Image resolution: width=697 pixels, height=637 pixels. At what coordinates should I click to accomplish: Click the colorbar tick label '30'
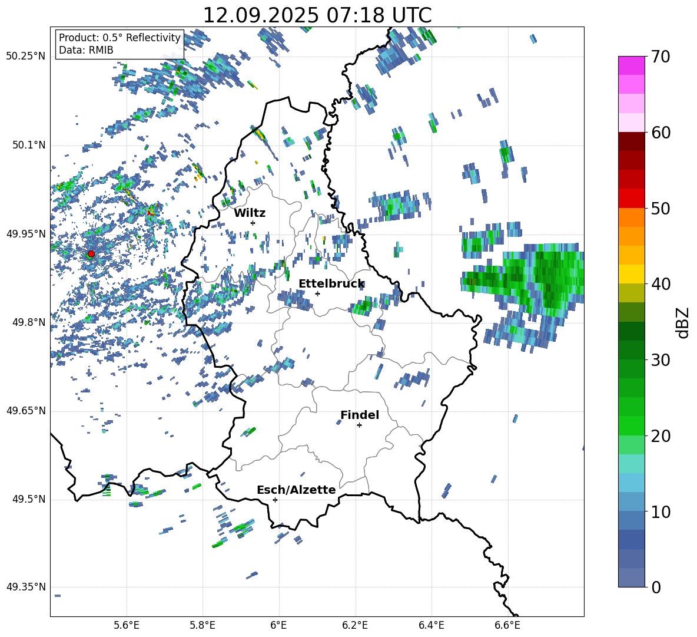coord(661,360)
